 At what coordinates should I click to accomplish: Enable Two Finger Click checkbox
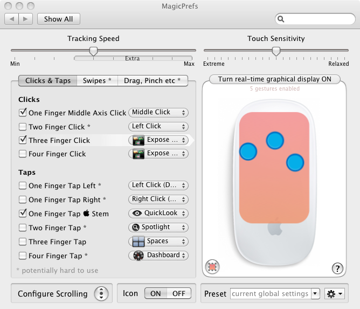click(x=23, y=127)
